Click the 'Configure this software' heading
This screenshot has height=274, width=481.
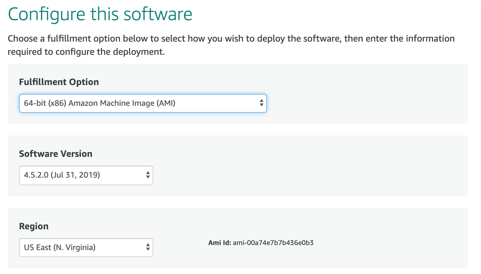100,14
